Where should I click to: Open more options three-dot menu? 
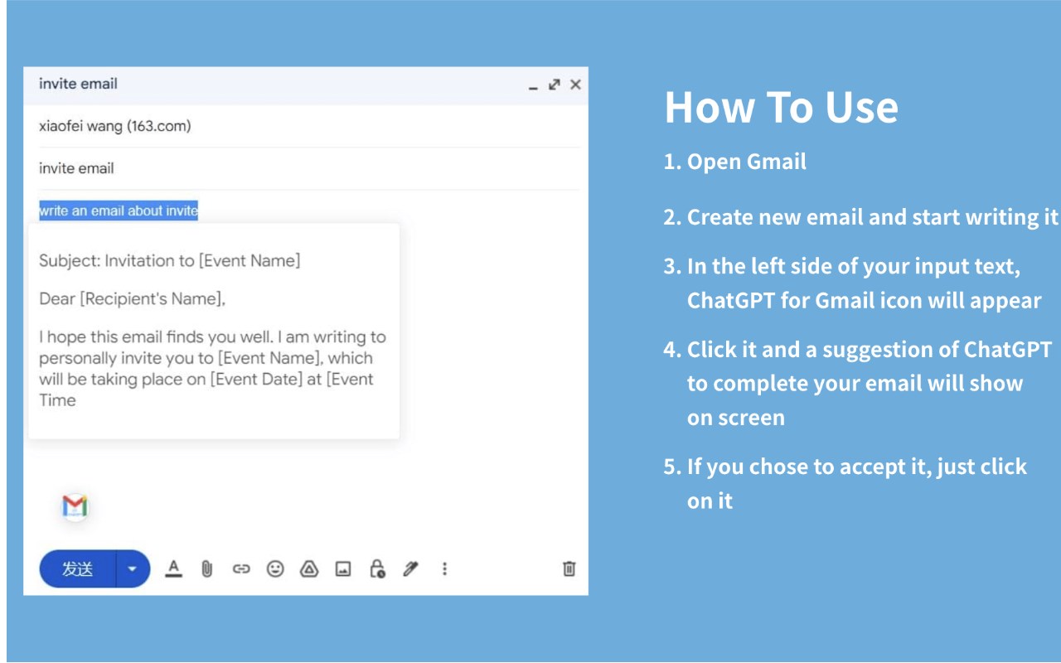coord(444,569)
